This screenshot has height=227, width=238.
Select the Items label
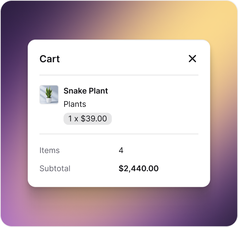[50, 150]
